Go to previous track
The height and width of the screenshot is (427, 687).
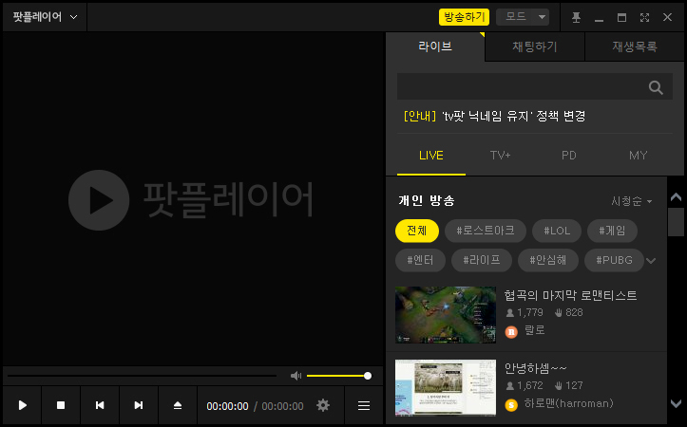click(100, 405)
